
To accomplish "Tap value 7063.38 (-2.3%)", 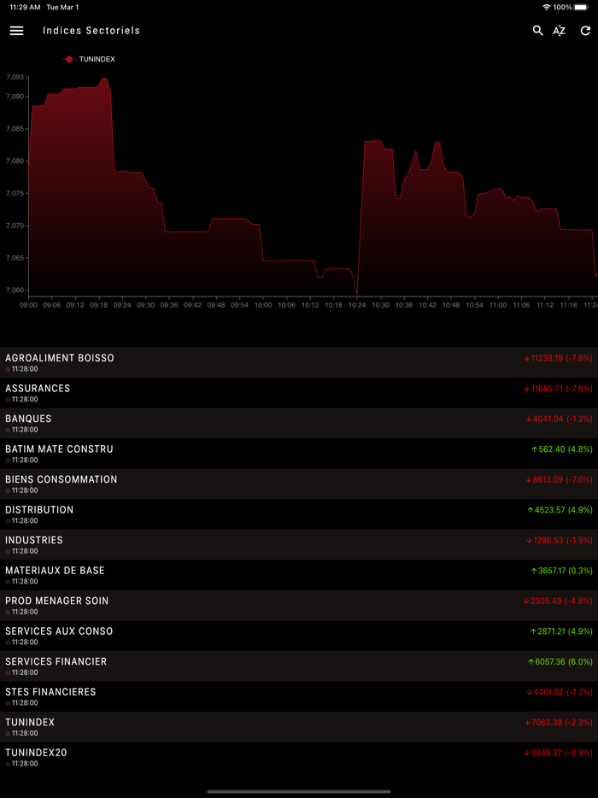I will [x=559, y=723].
